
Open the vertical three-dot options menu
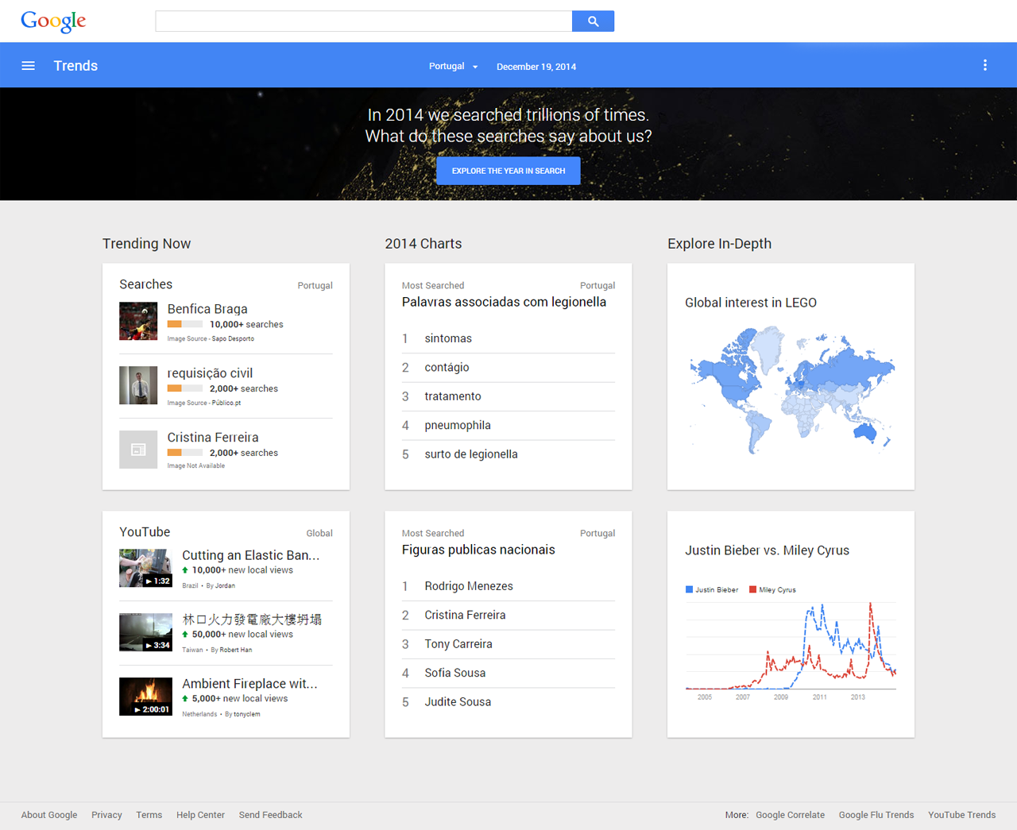(x=985, y=66)
